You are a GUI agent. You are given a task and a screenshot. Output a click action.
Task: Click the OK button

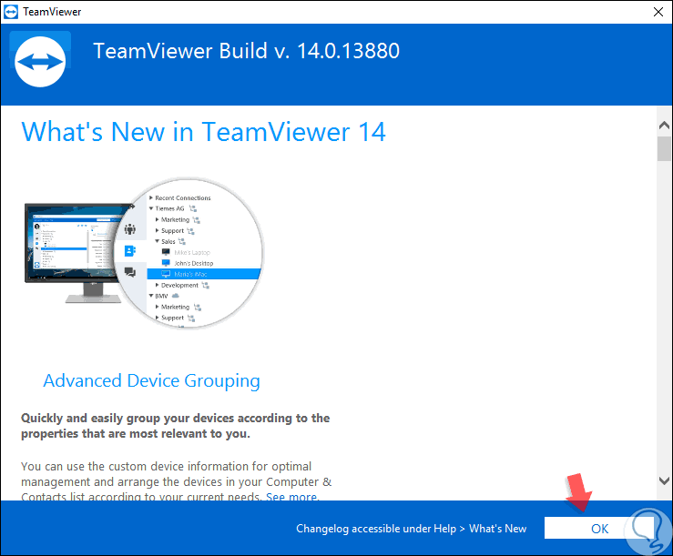click(599, 528)
